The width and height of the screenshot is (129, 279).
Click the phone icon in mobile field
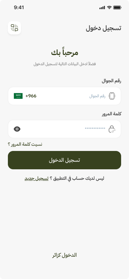(112, 96)
